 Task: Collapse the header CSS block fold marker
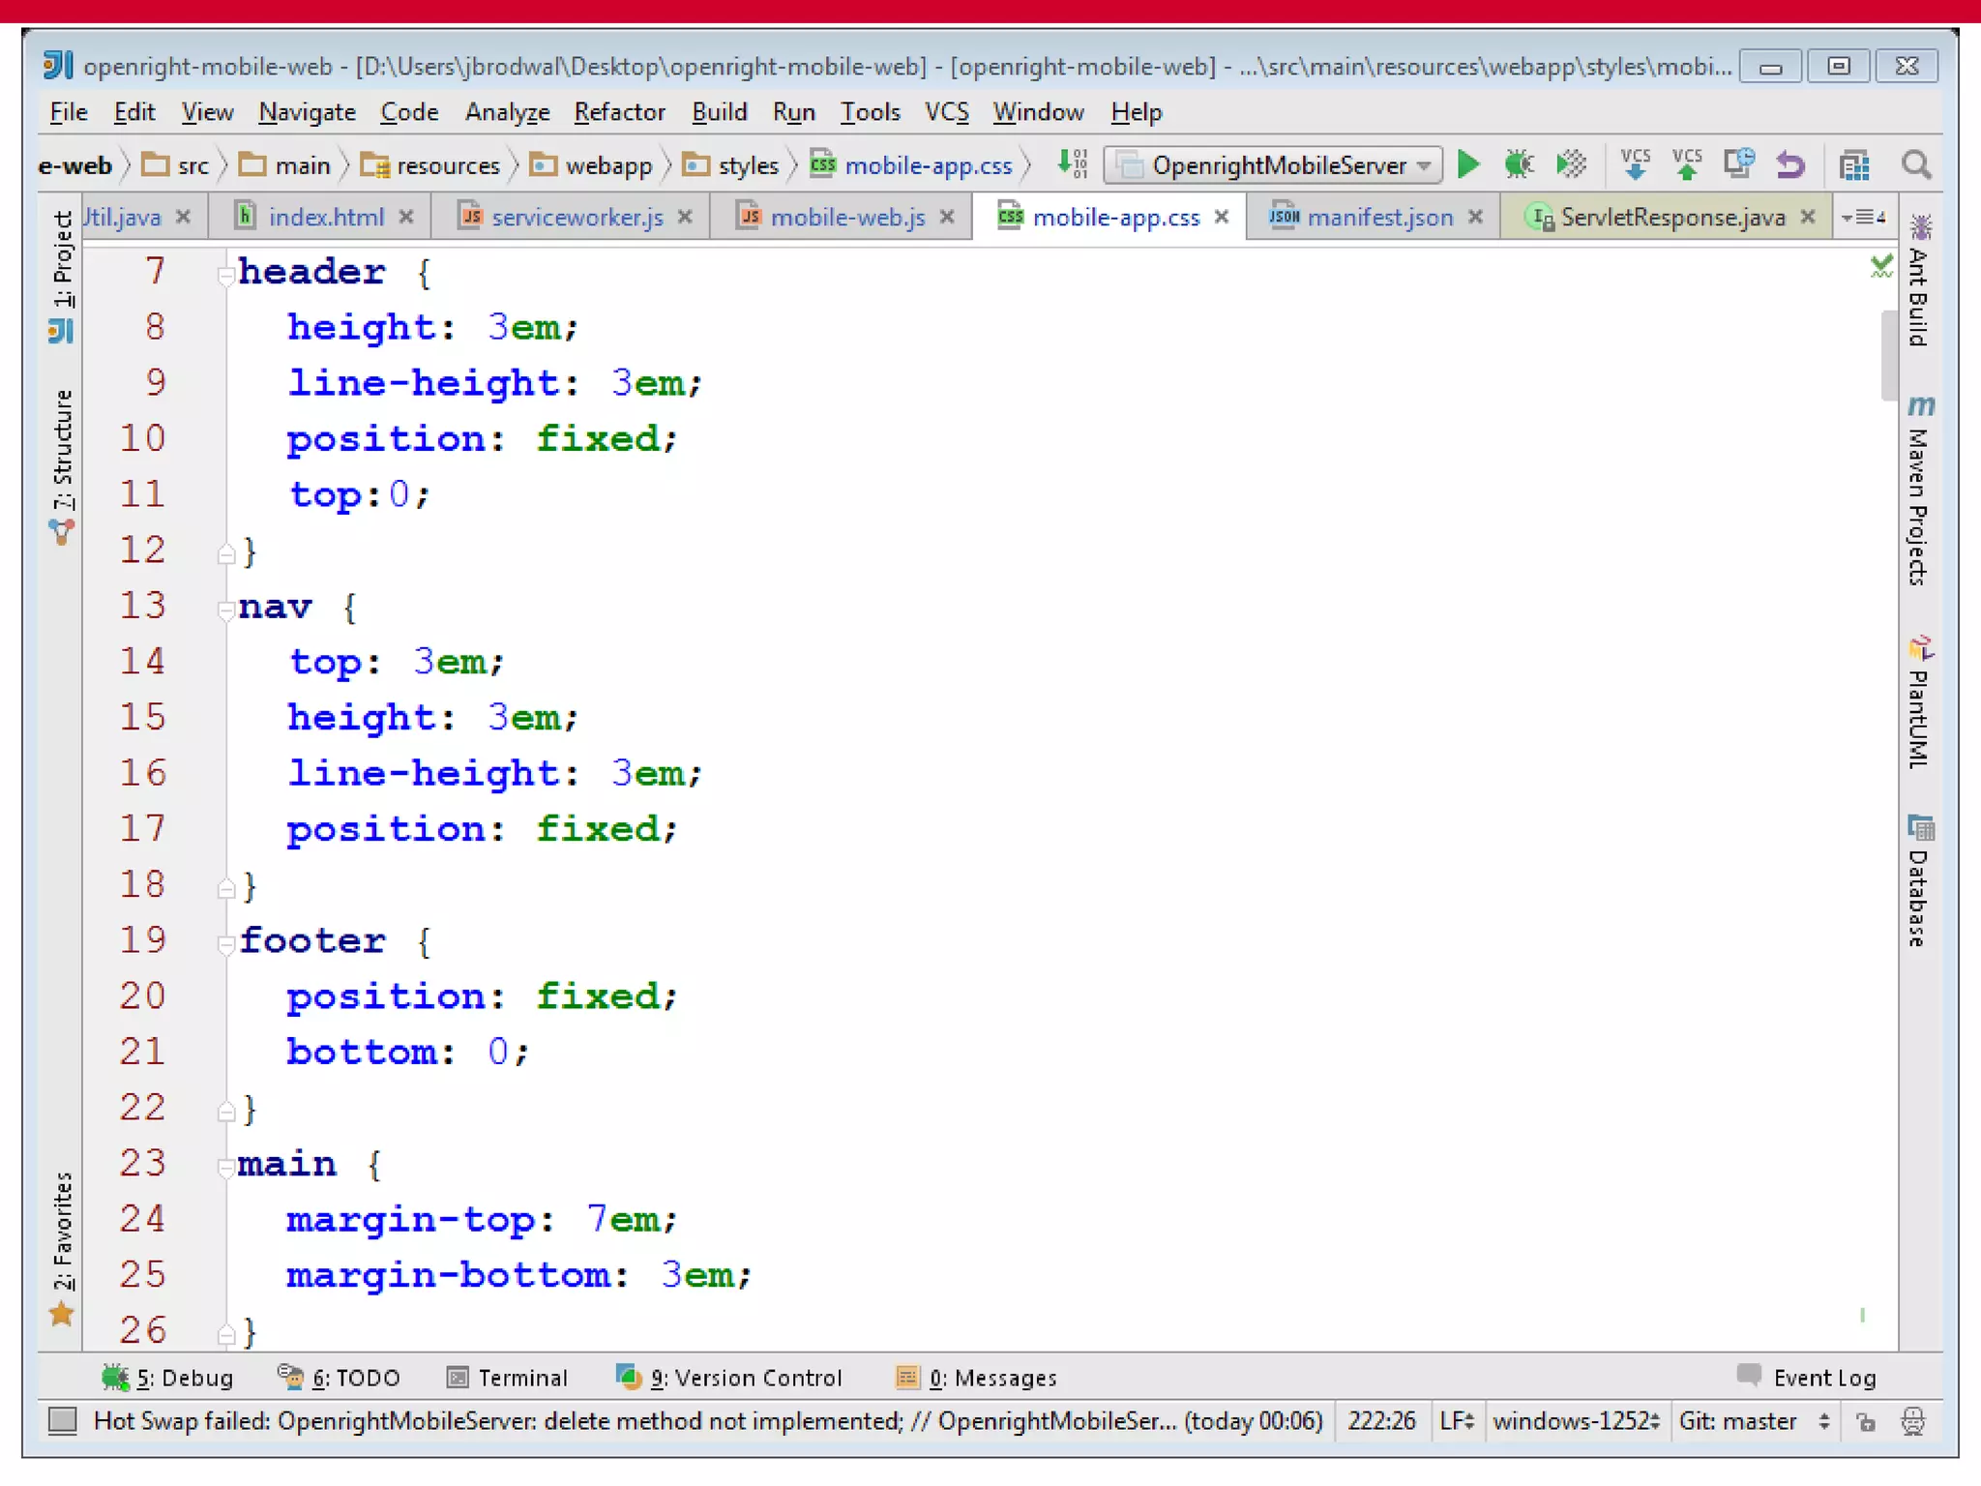tap(225, 274)
